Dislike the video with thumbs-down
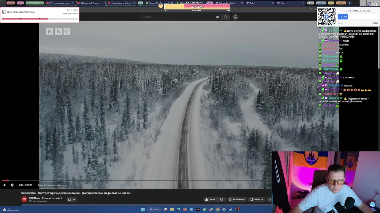380x213 pixels. pos(222,199)
